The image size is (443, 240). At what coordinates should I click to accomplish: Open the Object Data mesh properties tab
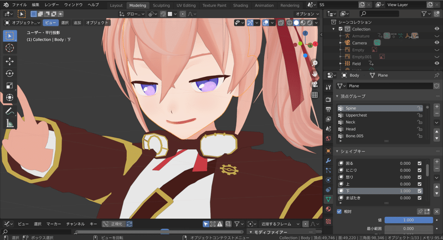click(328, 199)
